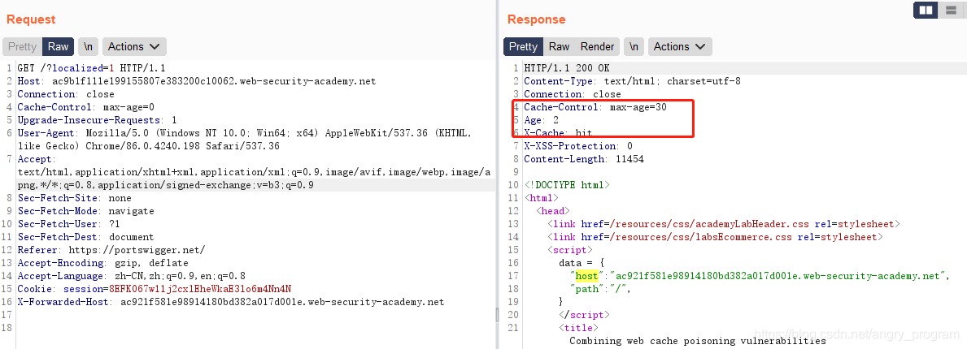Select the Render tab in Response panel
The image size is (967, 349).
pyautogui.click(x=598, y=47)
